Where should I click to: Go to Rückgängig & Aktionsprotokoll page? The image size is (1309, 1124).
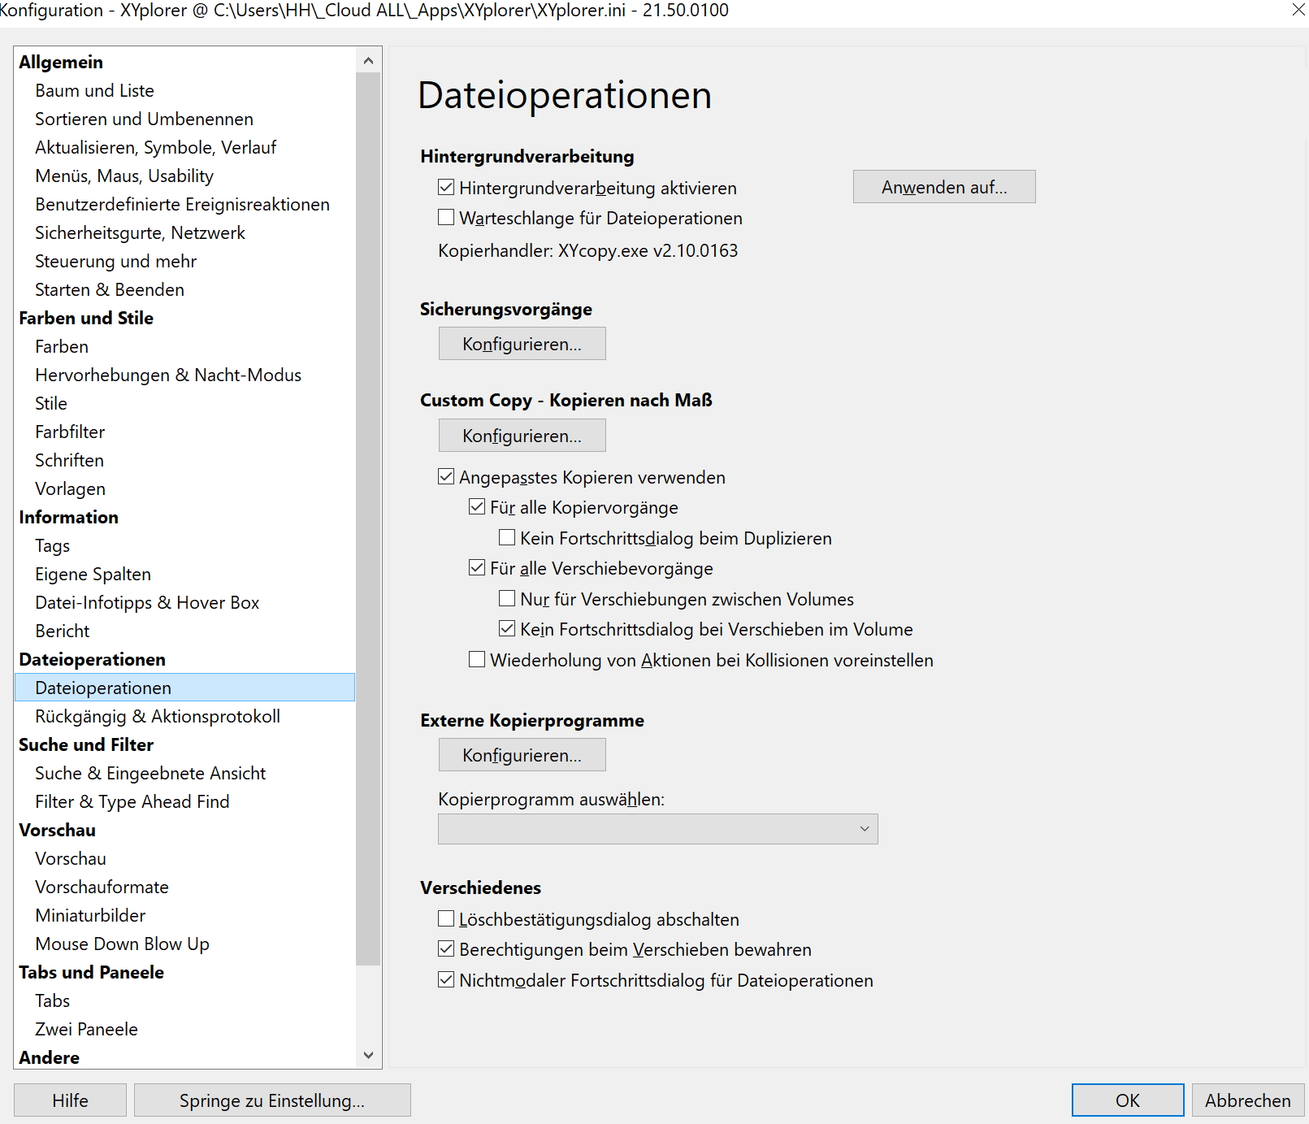tap(158, 716)
